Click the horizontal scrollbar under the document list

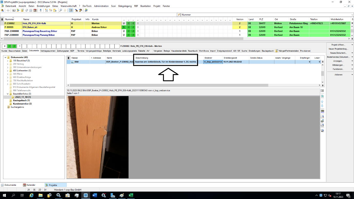click(x=169, y=85)
